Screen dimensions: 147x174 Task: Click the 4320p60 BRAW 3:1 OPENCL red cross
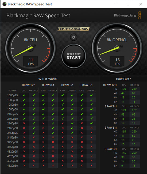coord(91,165)
